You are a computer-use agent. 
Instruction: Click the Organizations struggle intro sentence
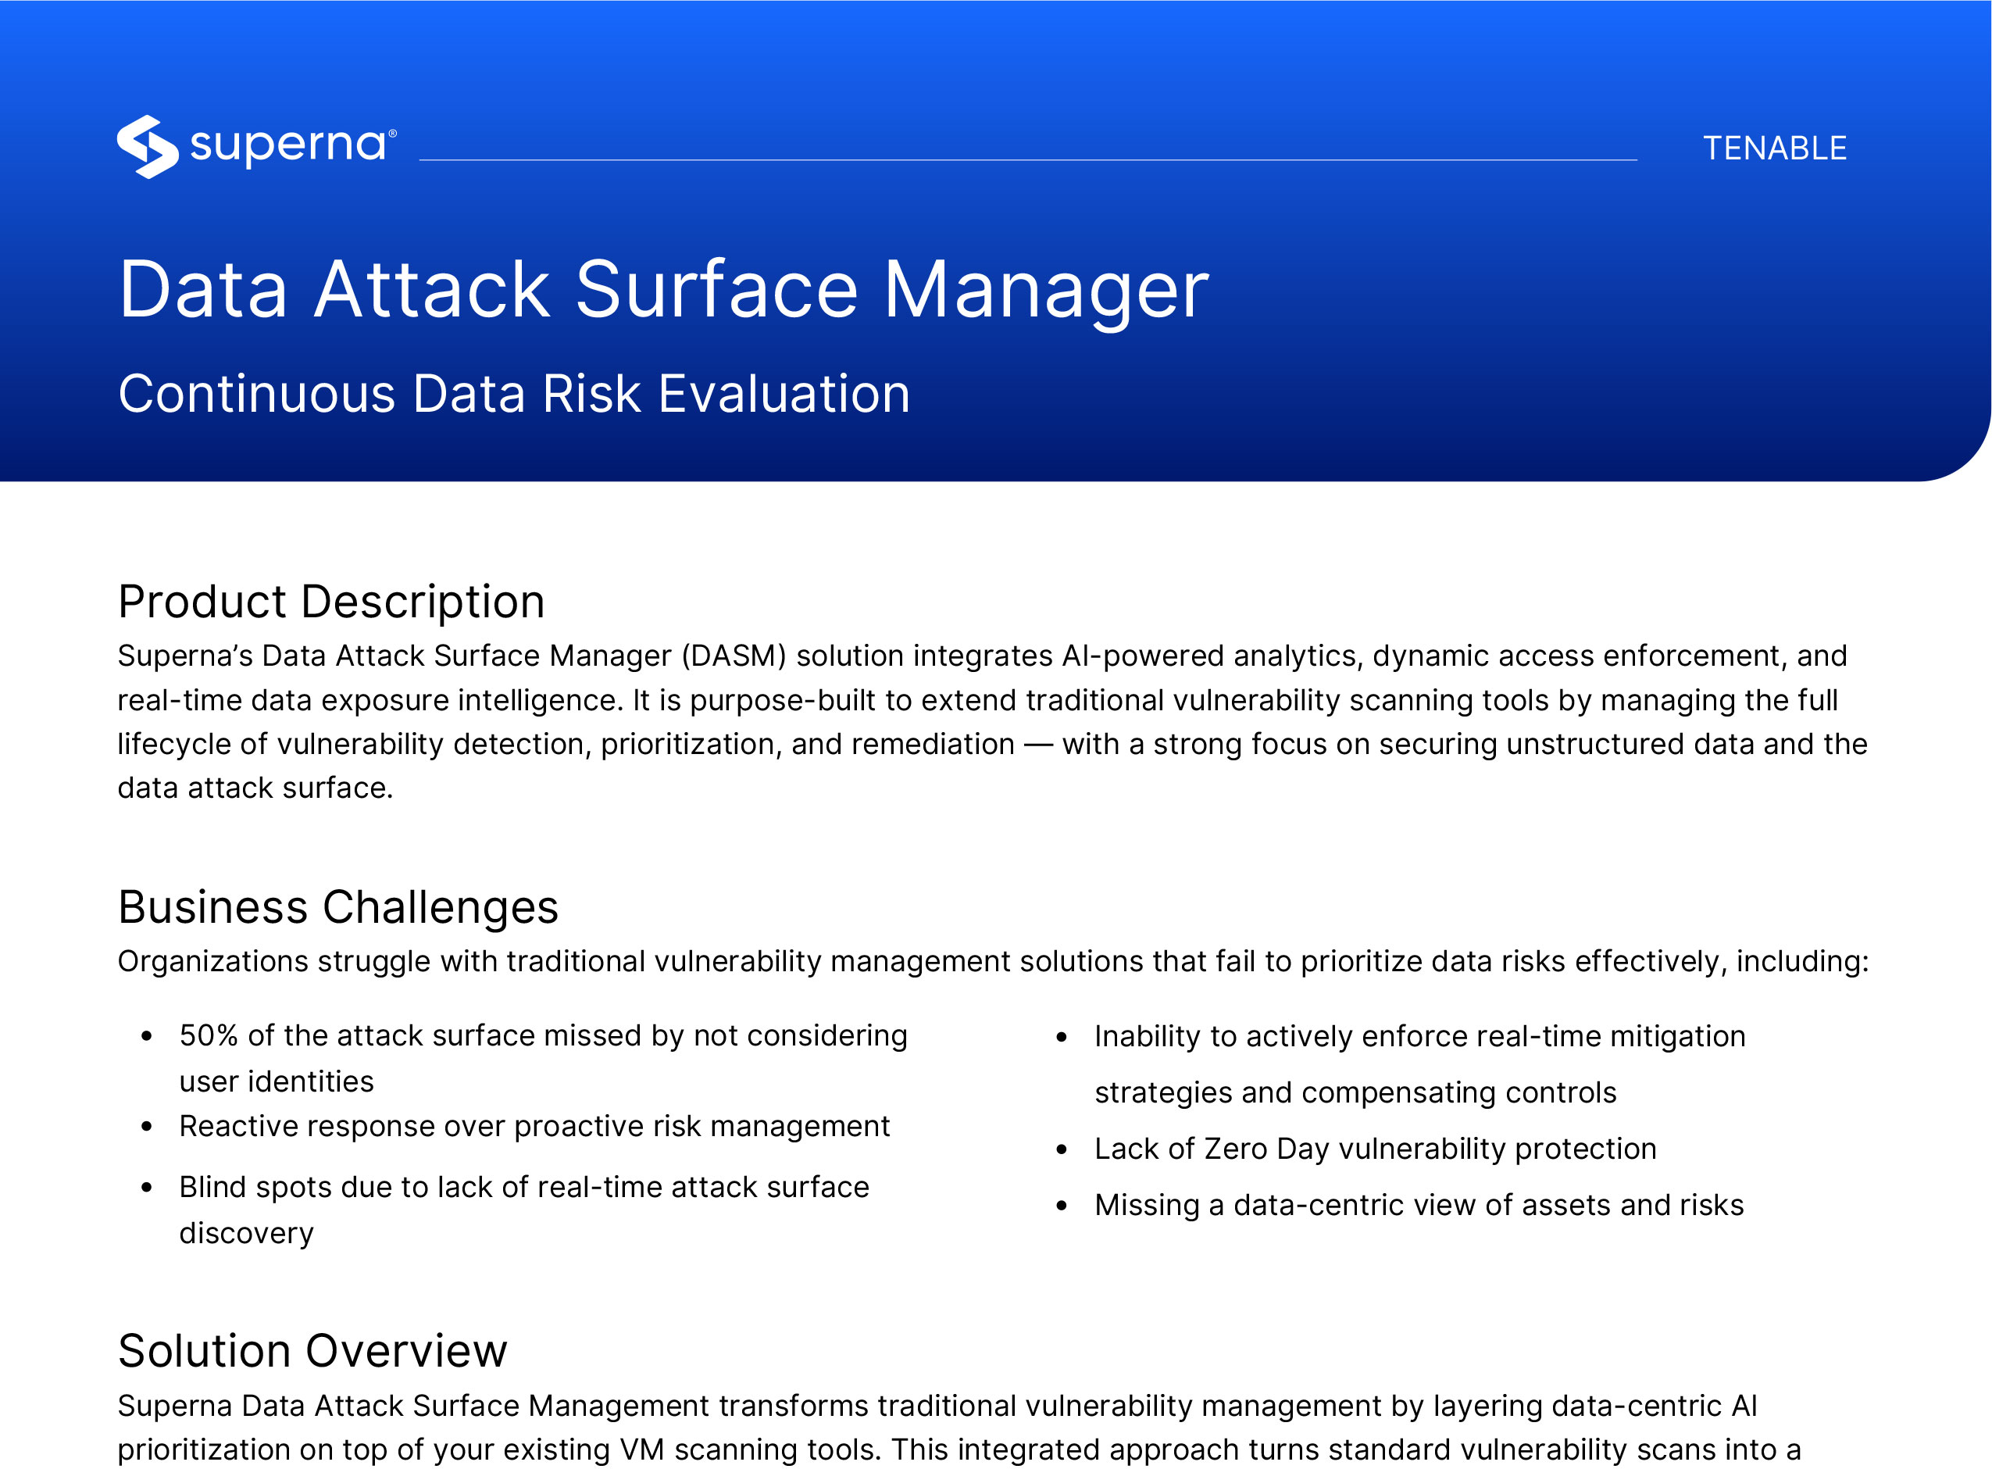click(992, 962)
